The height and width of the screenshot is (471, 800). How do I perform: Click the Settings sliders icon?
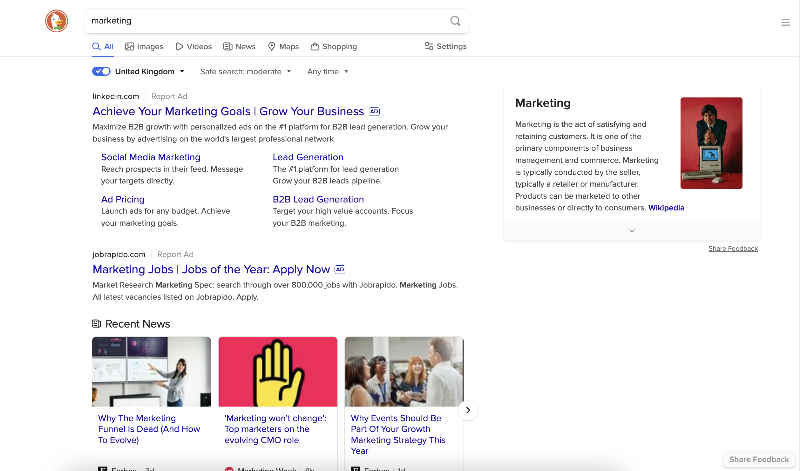429,46
